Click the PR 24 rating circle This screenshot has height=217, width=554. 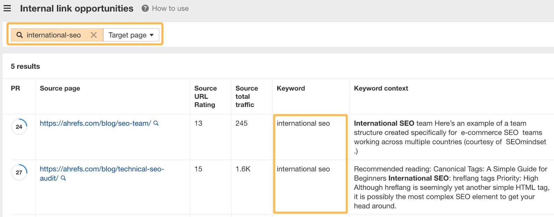pyautogui.click(x=19, y=127)
